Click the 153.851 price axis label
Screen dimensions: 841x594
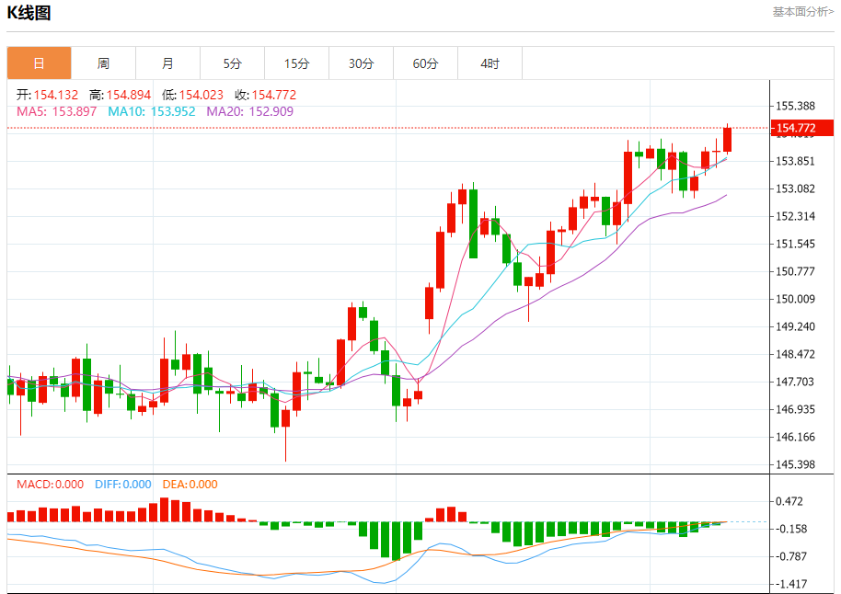tap(795, 161)
